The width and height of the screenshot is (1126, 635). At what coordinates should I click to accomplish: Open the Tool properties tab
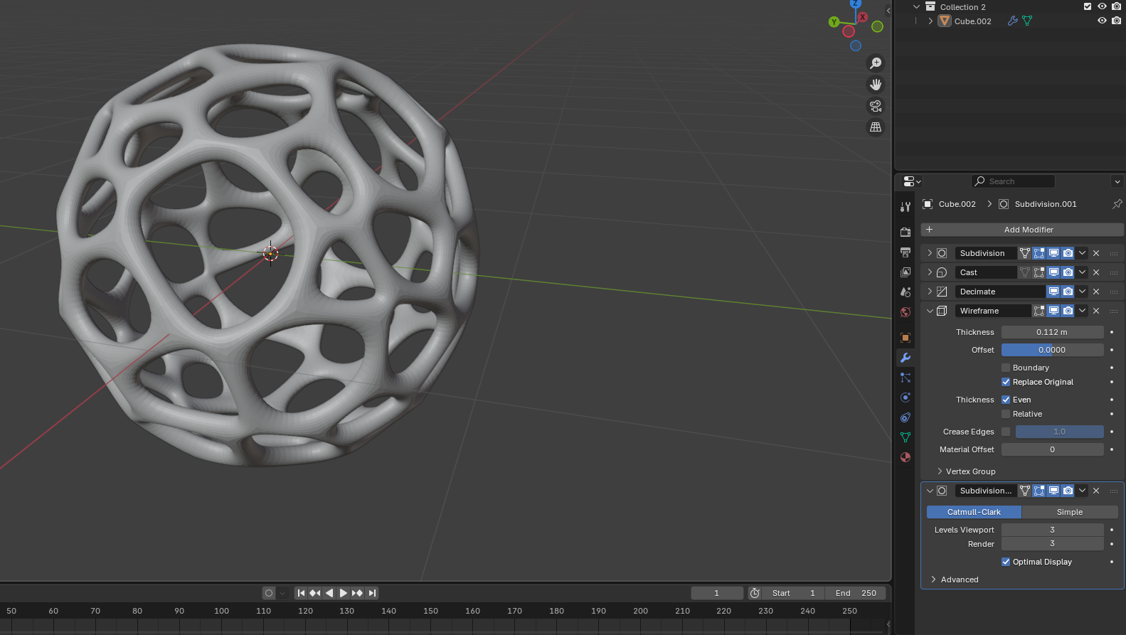(905, 207)
